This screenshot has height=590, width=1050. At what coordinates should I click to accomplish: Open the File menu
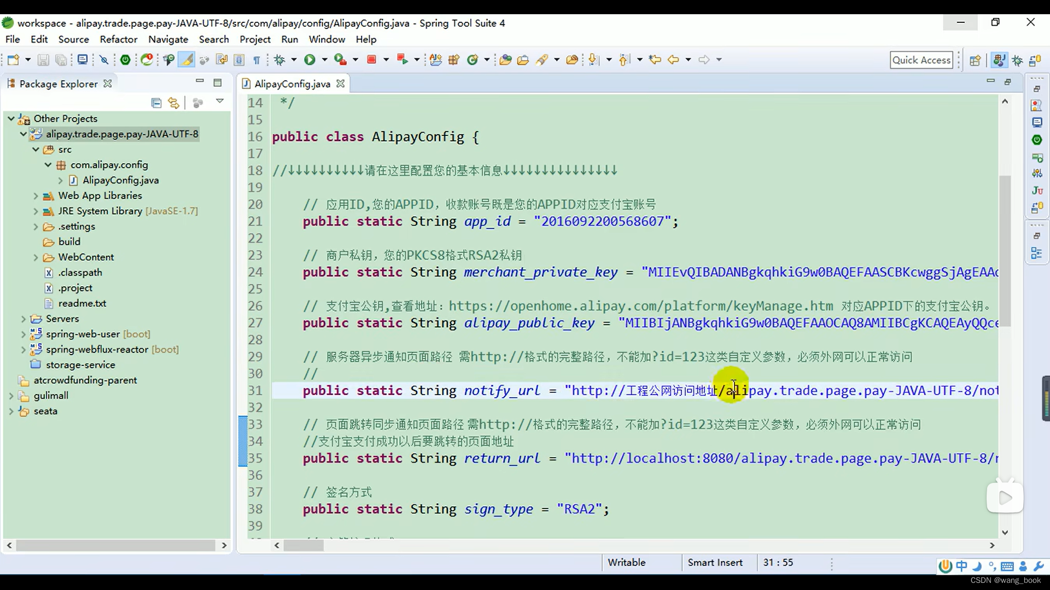point(13,39)
